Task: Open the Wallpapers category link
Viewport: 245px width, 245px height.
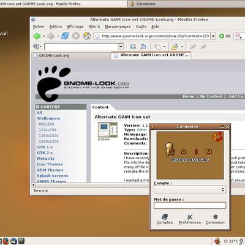Action: [48, 118]
